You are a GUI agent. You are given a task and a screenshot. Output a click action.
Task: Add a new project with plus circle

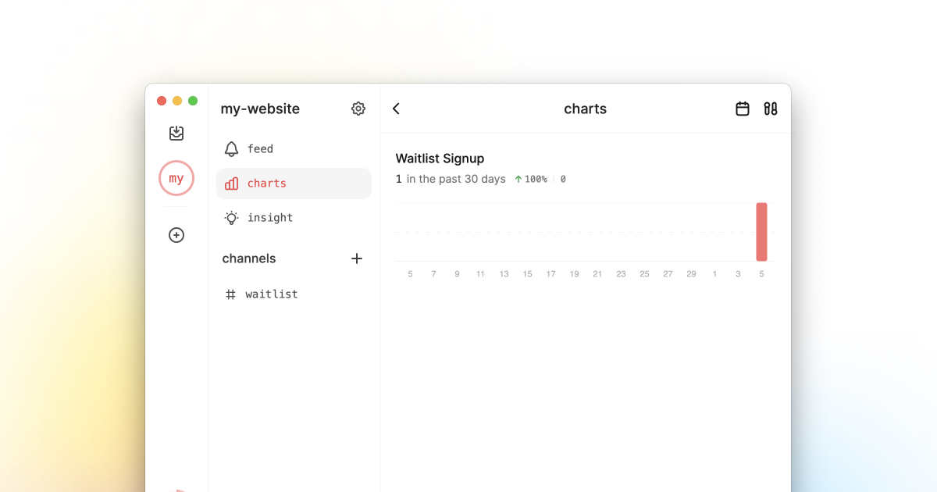(x=176, y=235)
